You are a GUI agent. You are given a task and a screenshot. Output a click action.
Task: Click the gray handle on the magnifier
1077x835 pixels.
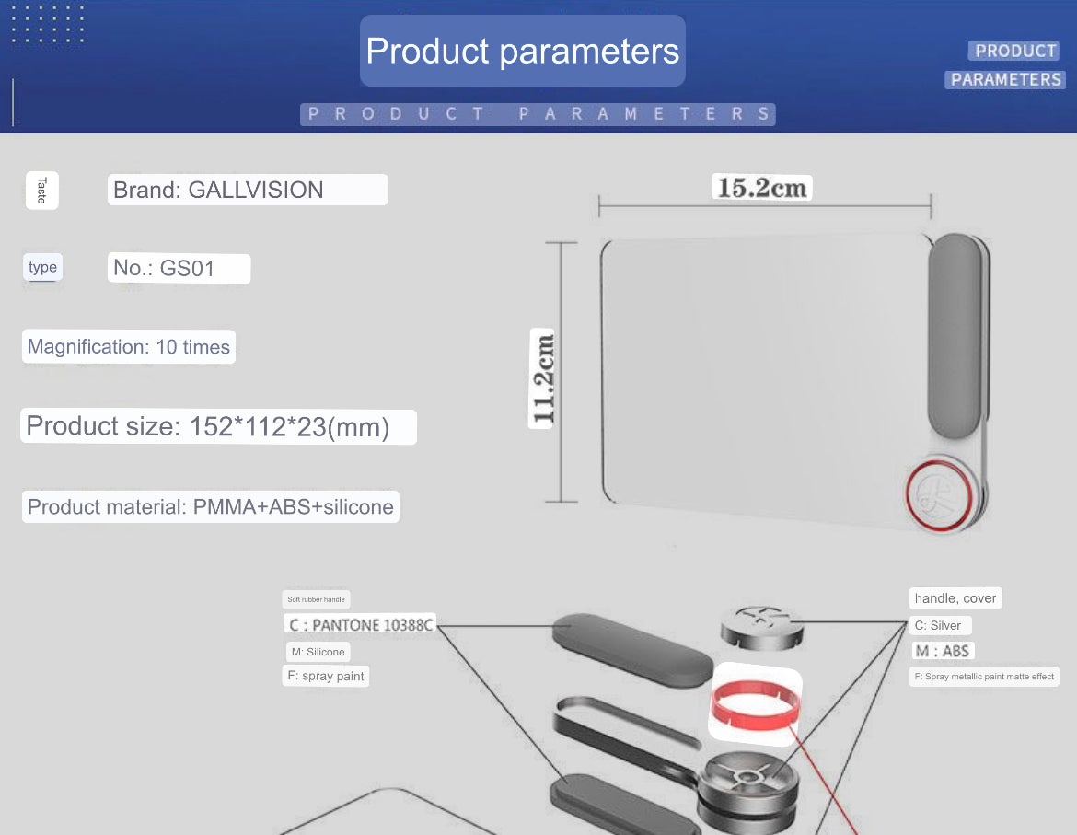(955, 336)
